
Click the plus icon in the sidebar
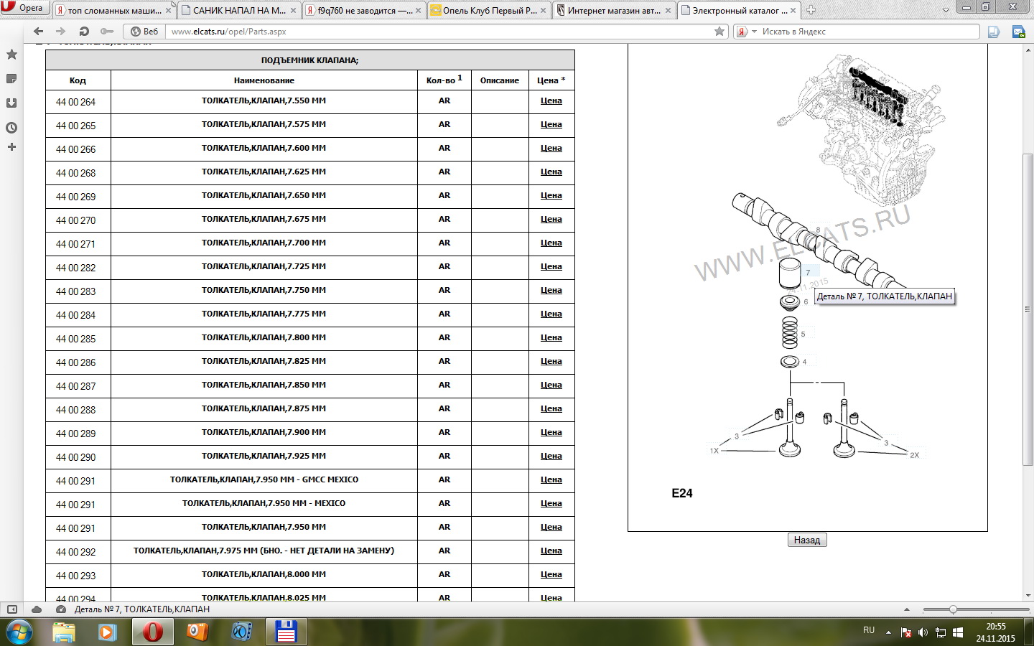point(11,147)
